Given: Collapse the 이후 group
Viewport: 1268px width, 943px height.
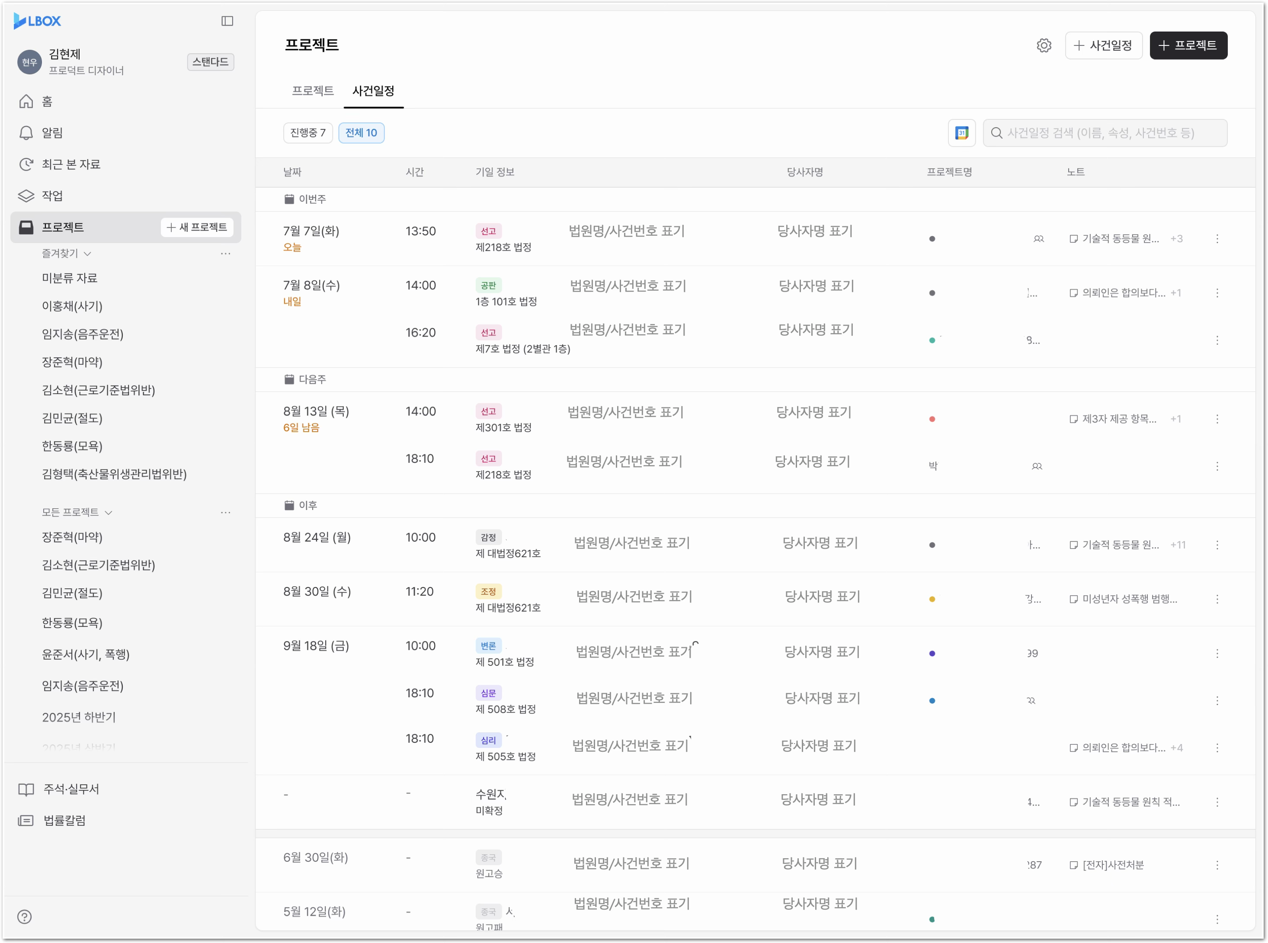Looking at the screenshot, I should [301, 506].
